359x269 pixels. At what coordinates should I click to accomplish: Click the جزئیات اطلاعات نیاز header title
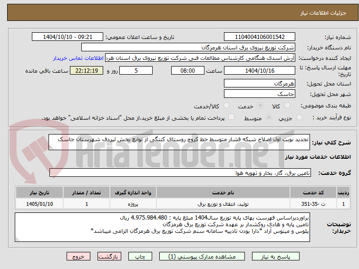pos(323,13)
